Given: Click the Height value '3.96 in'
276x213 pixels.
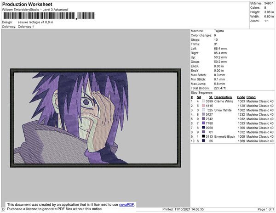Looking at the screenshot, I should tap(269, 12).
